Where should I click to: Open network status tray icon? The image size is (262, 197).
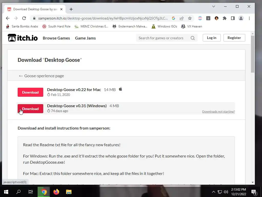220,192
